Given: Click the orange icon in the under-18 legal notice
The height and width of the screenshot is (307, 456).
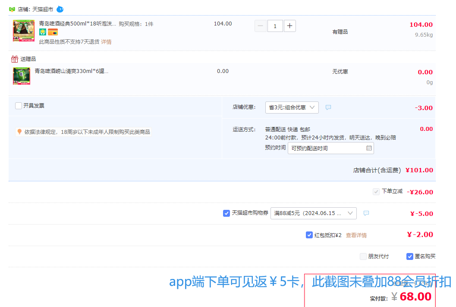Looking at the screenshot, I should tap(19, 132).
